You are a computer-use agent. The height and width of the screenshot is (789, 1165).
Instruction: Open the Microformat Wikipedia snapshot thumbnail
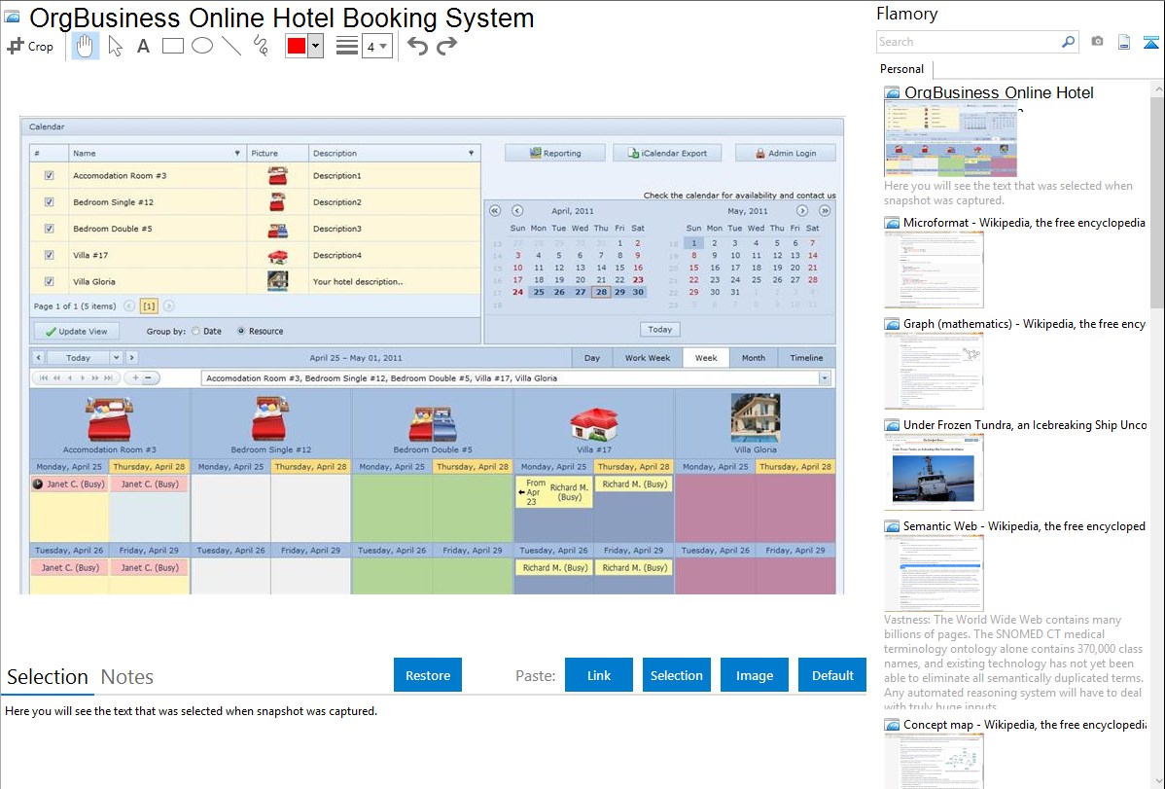tap(934, 269)
